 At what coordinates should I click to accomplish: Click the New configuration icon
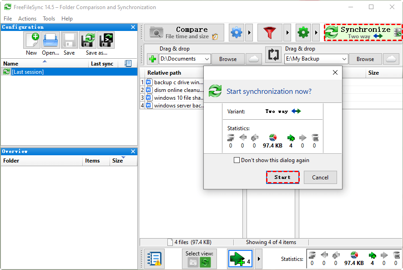(x=32, y=41)
